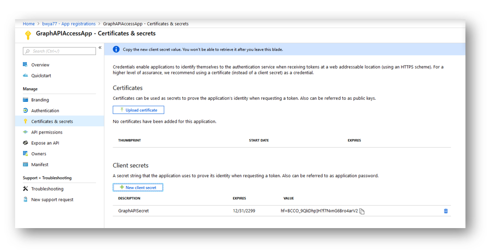491x252 pixels.
Task: Click the Overview grid icon
Action: (x=26, y=64)
